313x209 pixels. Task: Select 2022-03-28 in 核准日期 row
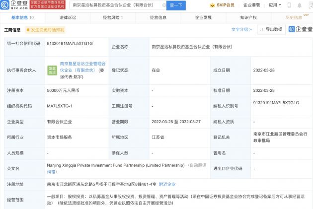tap(264, 90)
